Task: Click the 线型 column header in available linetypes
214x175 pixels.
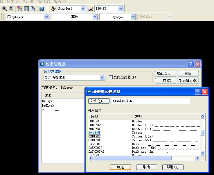Action: pyautogui.click(x=110, y=117)
